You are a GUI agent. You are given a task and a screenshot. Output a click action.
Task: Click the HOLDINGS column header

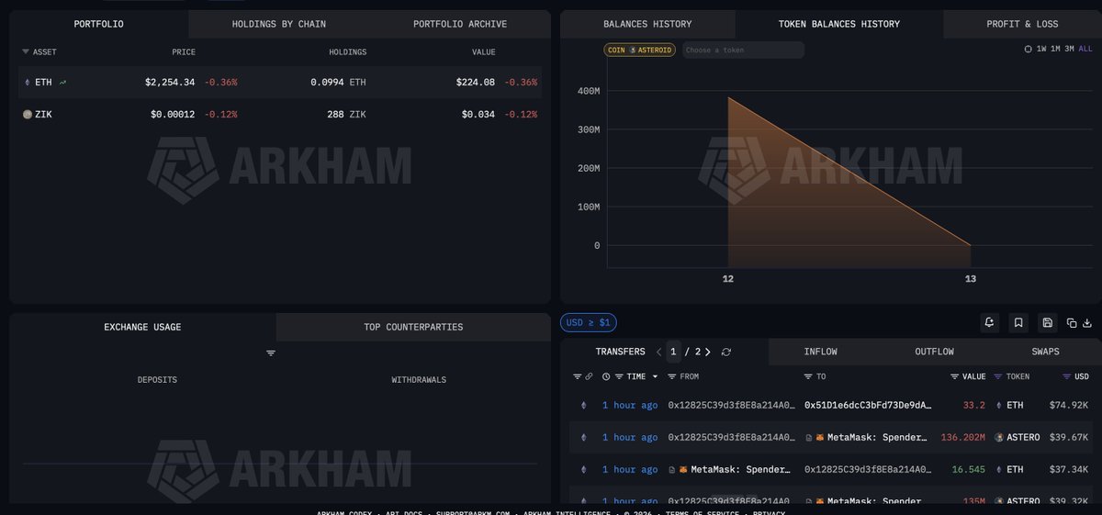pyautogui.click(x=348, y=52)
